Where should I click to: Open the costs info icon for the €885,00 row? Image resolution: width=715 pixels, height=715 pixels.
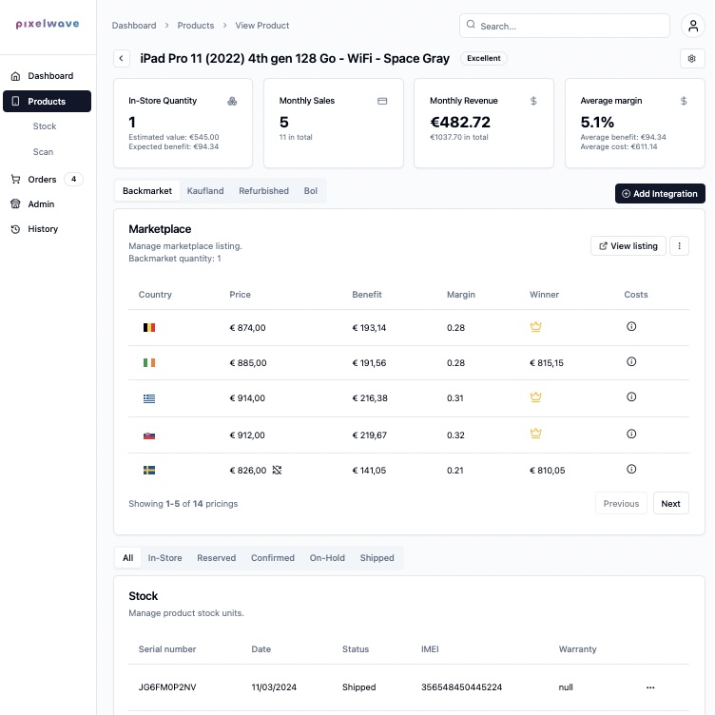[631, 361]
